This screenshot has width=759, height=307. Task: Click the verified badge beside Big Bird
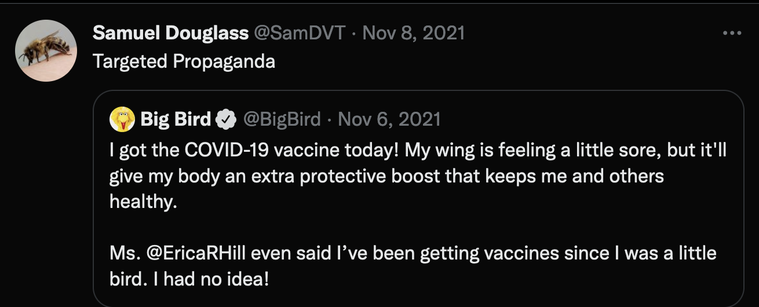(x=225, y=120)
